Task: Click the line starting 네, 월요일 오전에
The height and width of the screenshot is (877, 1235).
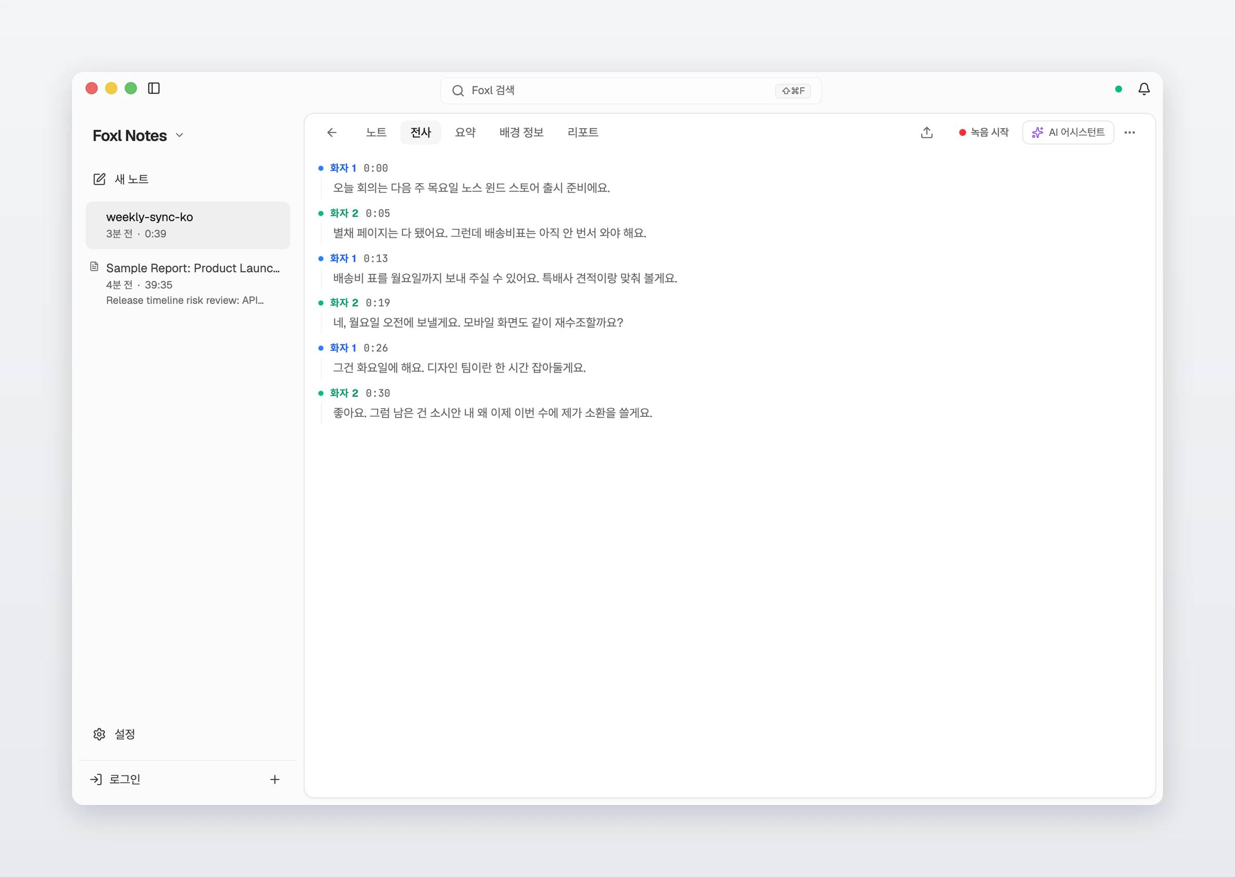Action: click(x=478, y=322)
